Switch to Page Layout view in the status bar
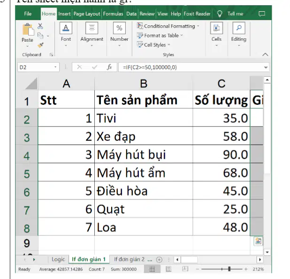 168,269
